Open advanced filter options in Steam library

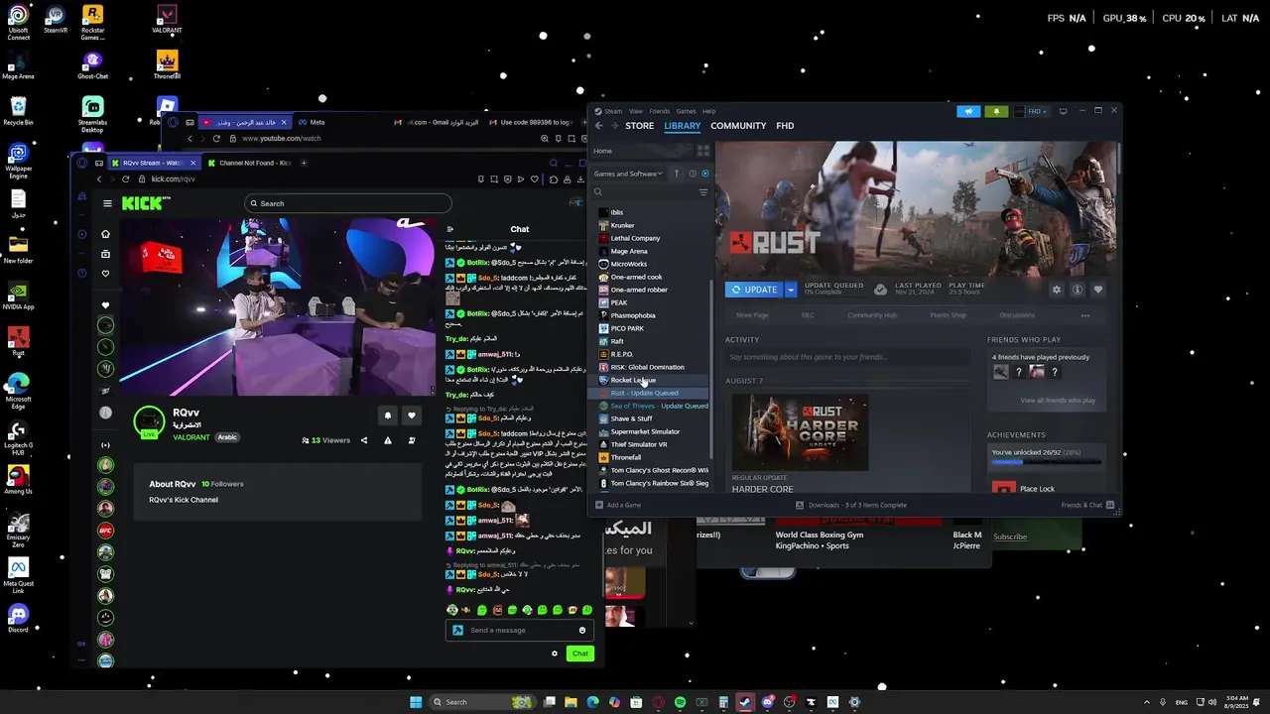(703, 192)
